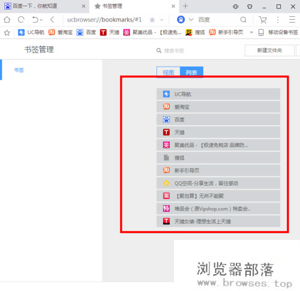Screen dimensions: 300x291
Task: Navigate back with the left chevron
Action: click(52, 20)
